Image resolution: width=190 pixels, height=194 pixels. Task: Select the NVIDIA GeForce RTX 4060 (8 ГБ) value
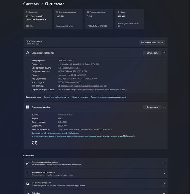(72, 71)
